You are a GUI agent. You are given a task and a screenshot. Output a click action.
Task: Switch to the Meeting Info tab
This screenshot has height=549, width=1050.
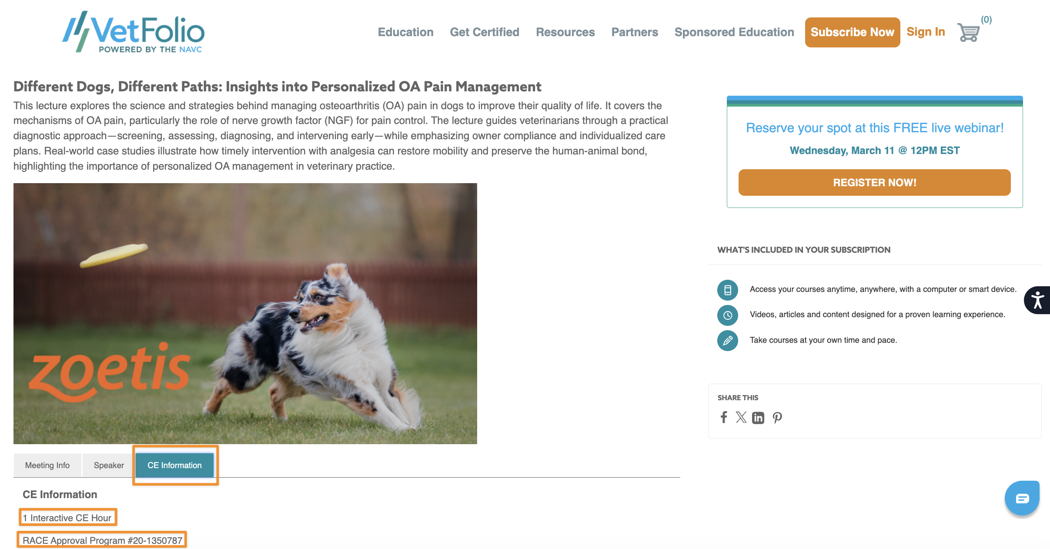[x=47, y=465]
